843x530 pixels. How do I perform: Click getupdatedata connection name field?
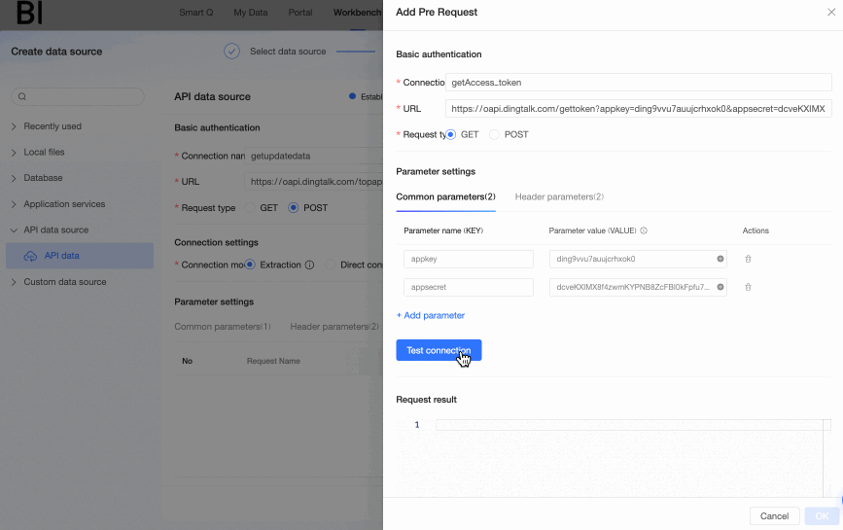pyautogui.click(x=313, y=156)
